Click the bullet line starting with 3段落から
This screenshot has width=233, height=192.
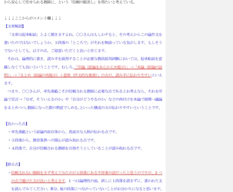click(52, 140)
